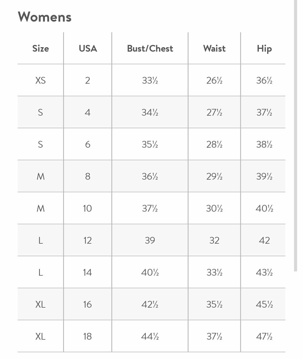Select the USA column header
This screenshot has height=359, width=303.
coord(88,48)
